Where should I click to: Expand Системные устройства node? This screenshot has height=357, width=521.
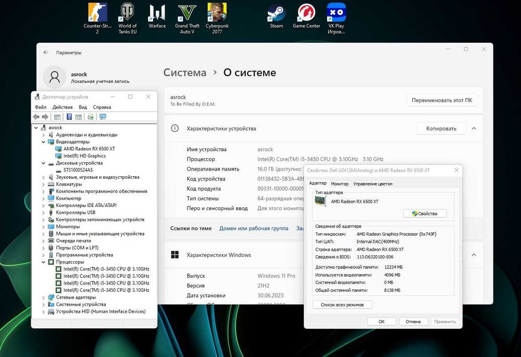coord(43,304)
